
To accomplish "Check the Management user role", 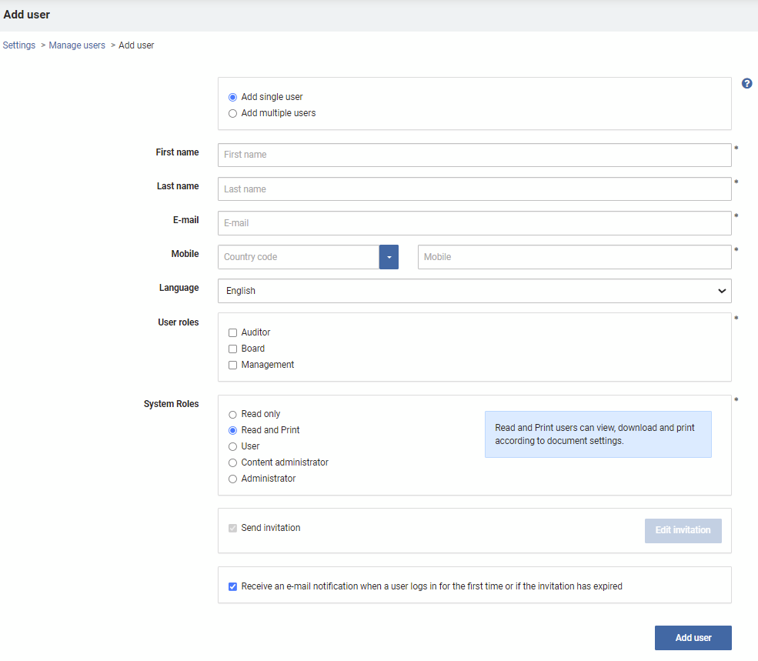I will pyautogui.click(x=232, y=365).
